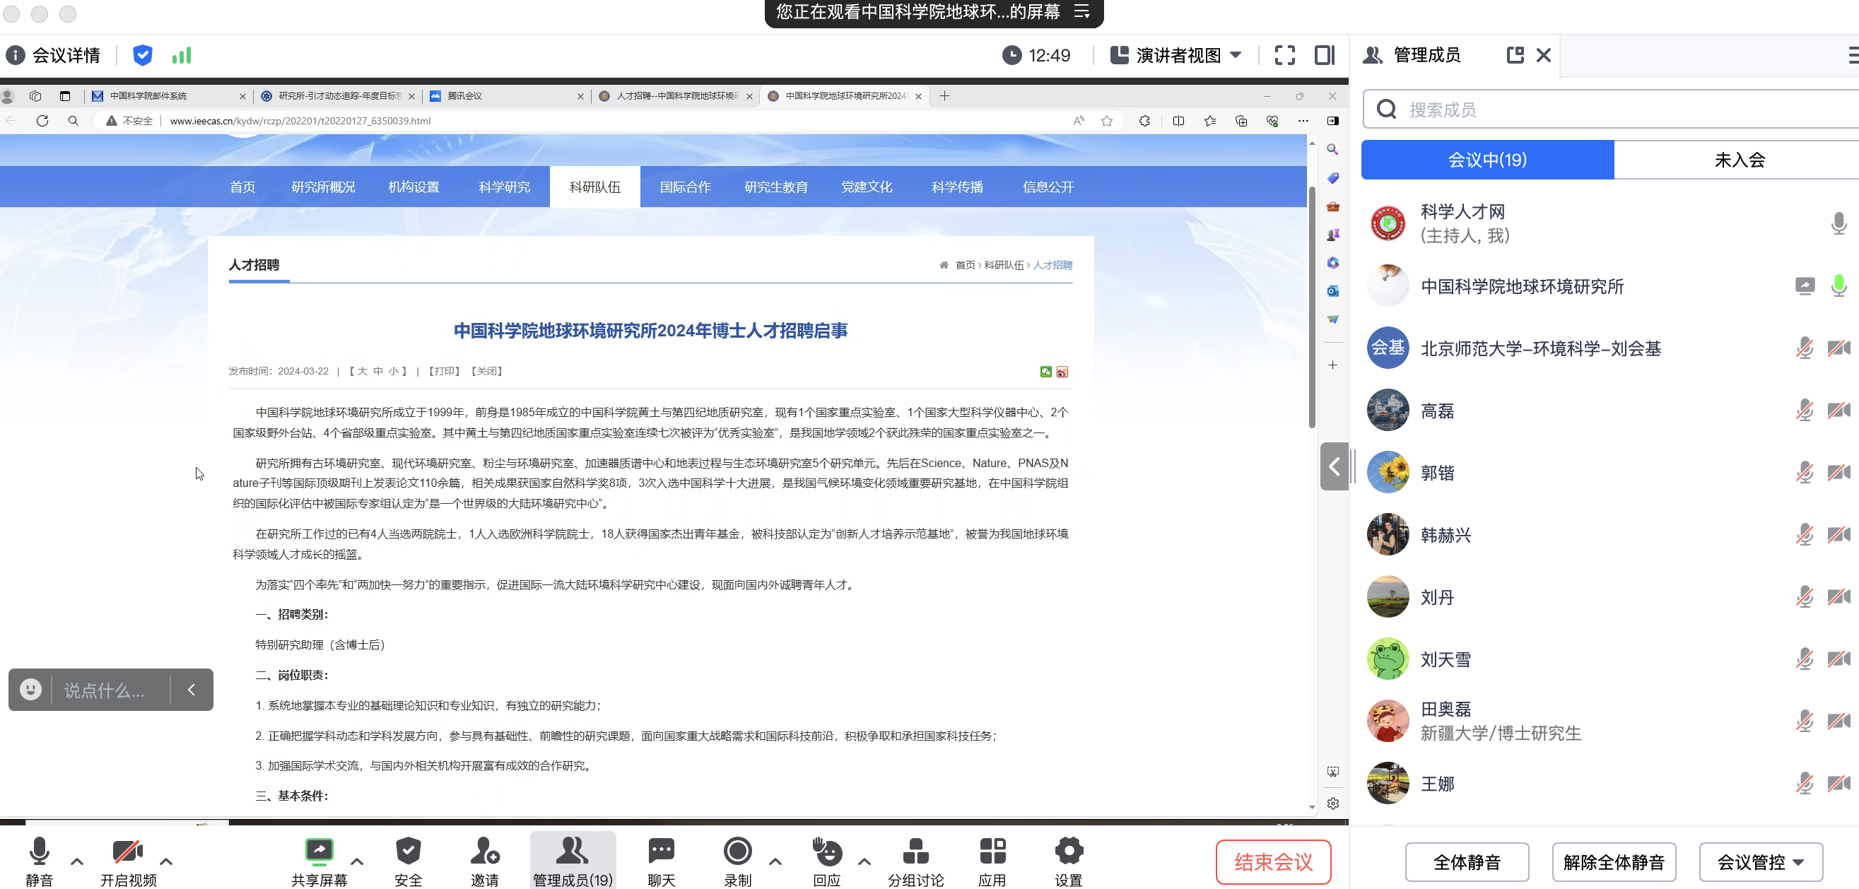Viewport: 1859px width, 889px height.
Task: Switch to the 腾讯会议 browser tab
Action: click(x=507, y=96)
